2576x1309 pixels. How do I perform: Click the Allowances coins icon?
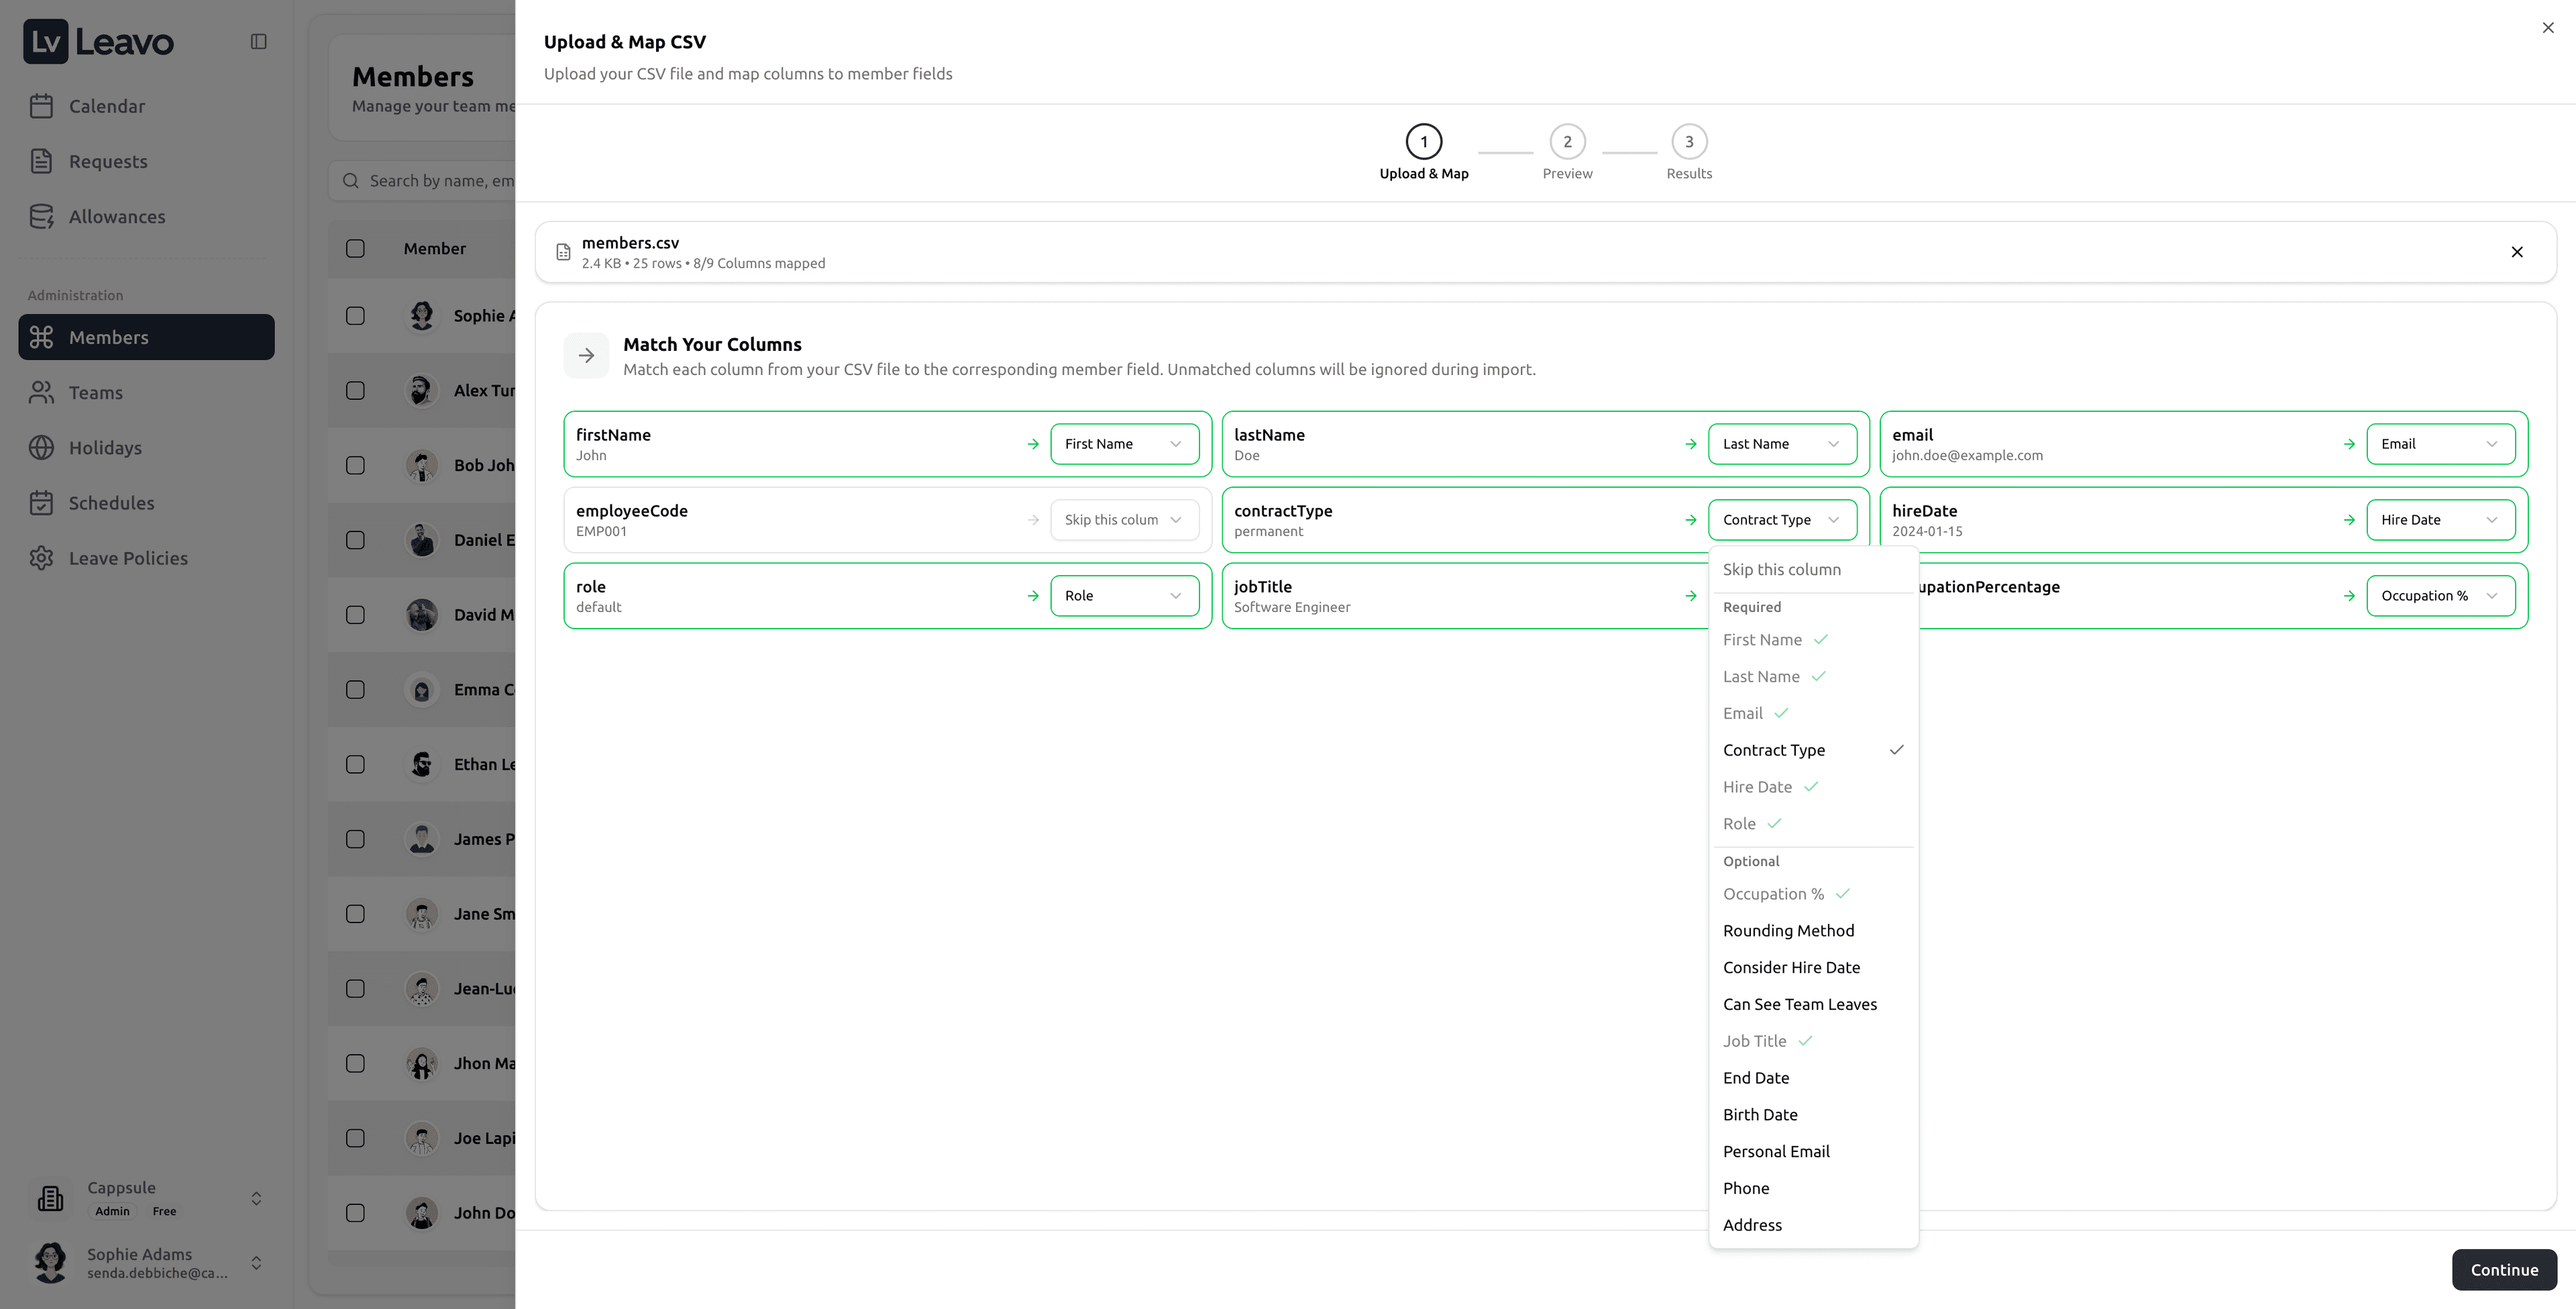pos(41,217)
